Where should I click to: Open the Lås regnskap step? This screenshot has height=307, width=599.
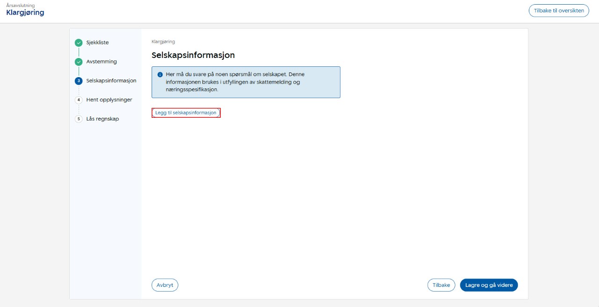[102, 119]
